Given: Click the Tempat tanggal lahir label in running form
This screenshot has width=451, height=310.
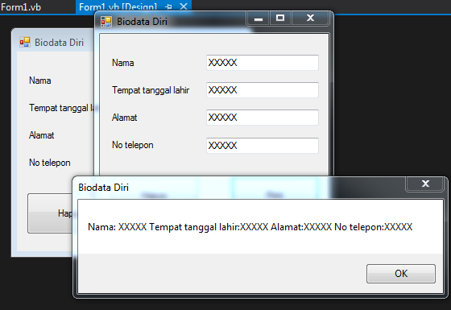Looking at the screenshot, I should coord(151,90).
